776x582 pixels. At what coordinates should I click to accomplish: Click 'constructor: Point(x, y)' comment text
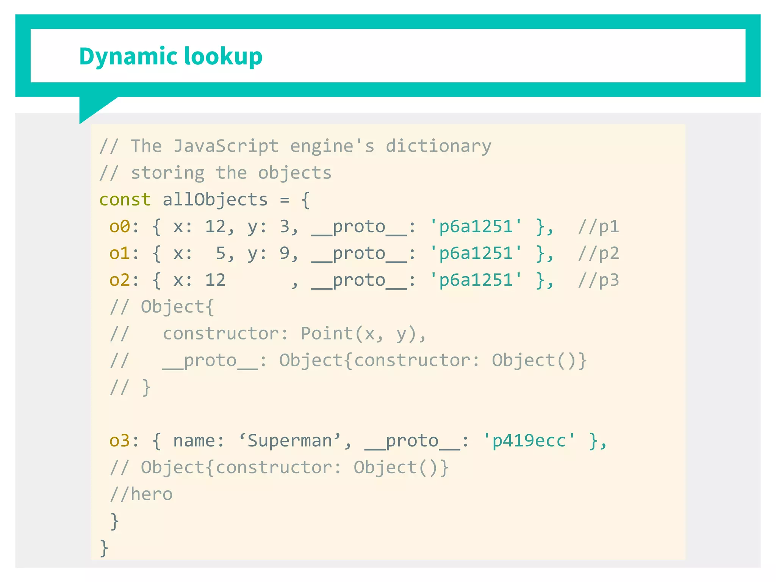coord(294,333)
